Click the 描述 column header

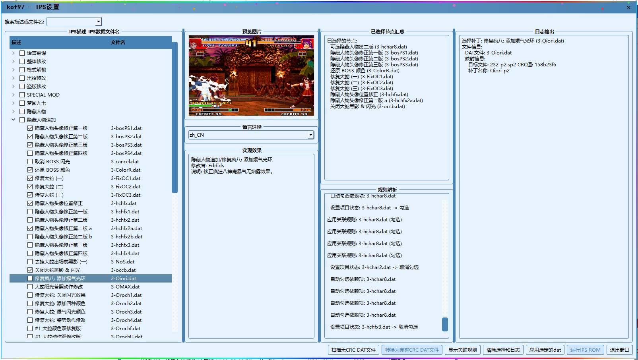pos(60,42)
